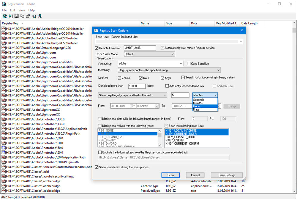
Task: Sort by the Registry Key column header
Action: (x=70, y=23)
